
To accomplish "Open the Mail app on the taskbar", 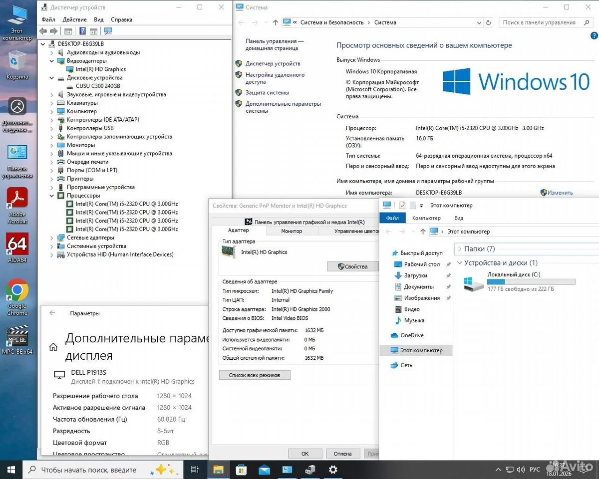I will point(264,470).
